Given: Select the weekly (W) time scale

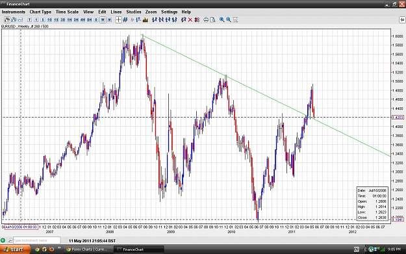Looking at the screenshot, I should click(103, 19).
